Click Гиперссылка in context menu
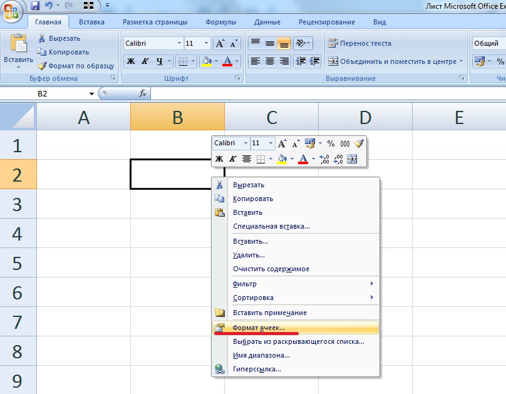This screenshot has width=506, height=394. (x=296, y=369)
